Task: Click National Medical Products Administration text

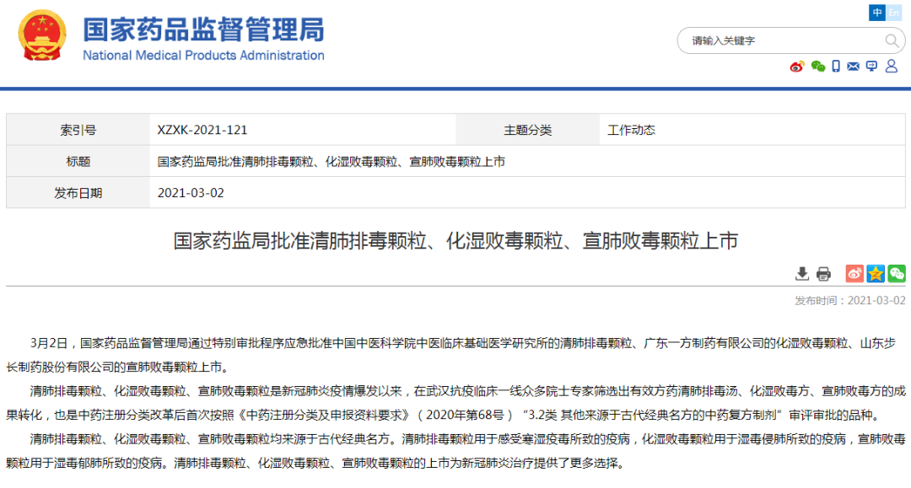Action: coord(203,55)
